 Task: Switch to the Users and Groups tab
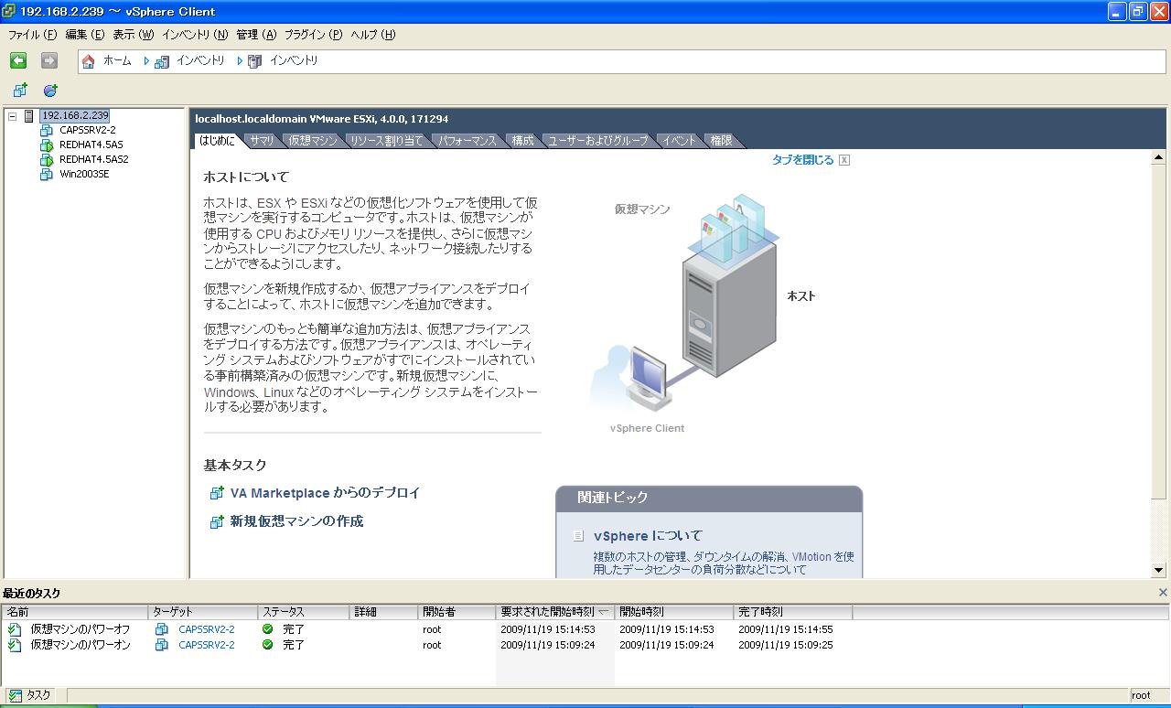point(597,141)
